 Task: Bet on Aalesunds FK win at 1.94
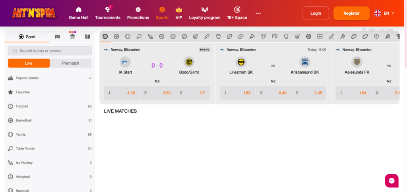[x=353, y=93]
